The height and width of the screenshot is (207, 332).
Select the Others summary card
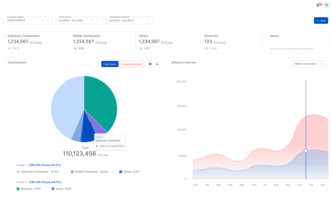pyautogui.click(x=166, y=42)
